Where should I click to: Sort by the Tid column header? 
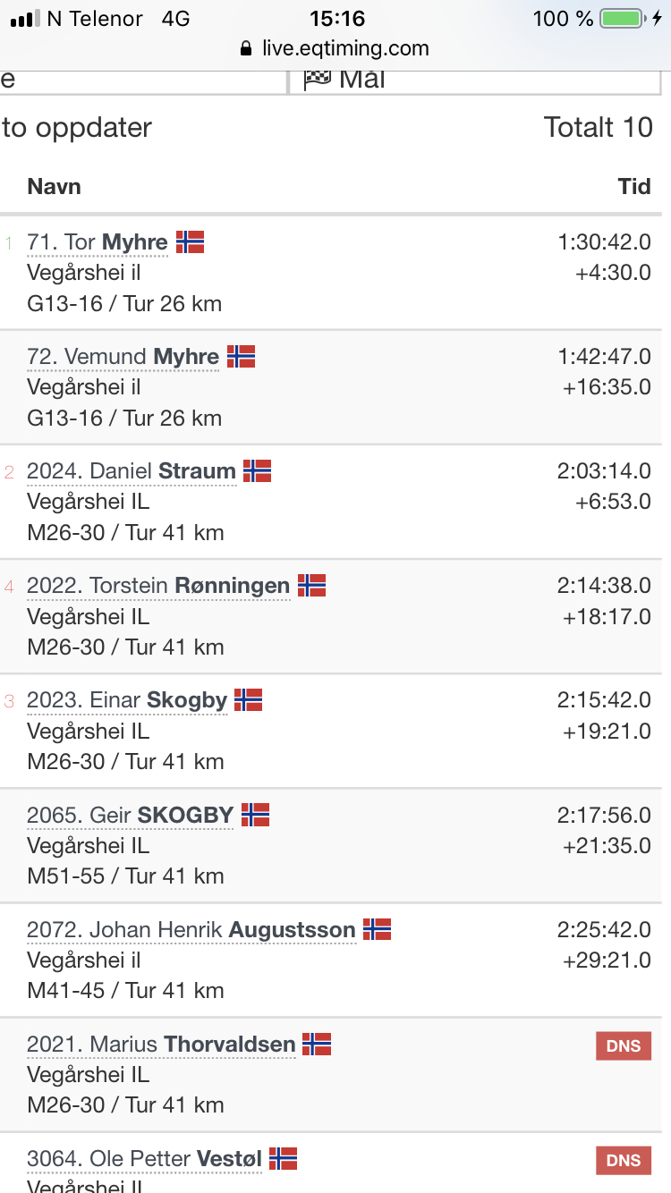point(634,186)
